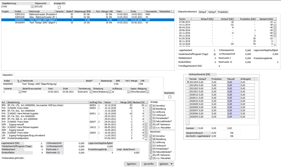Click the Speichern button
The height and width of the screenshot is (167, 281).
coord(131,164)
